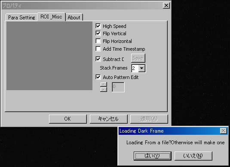Switch to the Para Setting tab
Screen dimensions: 230x167
[21, 18]
